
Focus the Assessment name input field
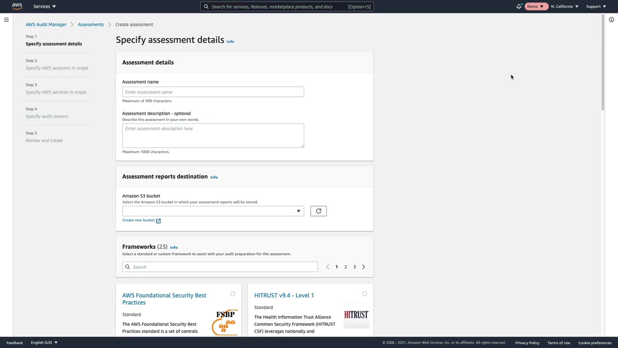(x=213, y=92)
